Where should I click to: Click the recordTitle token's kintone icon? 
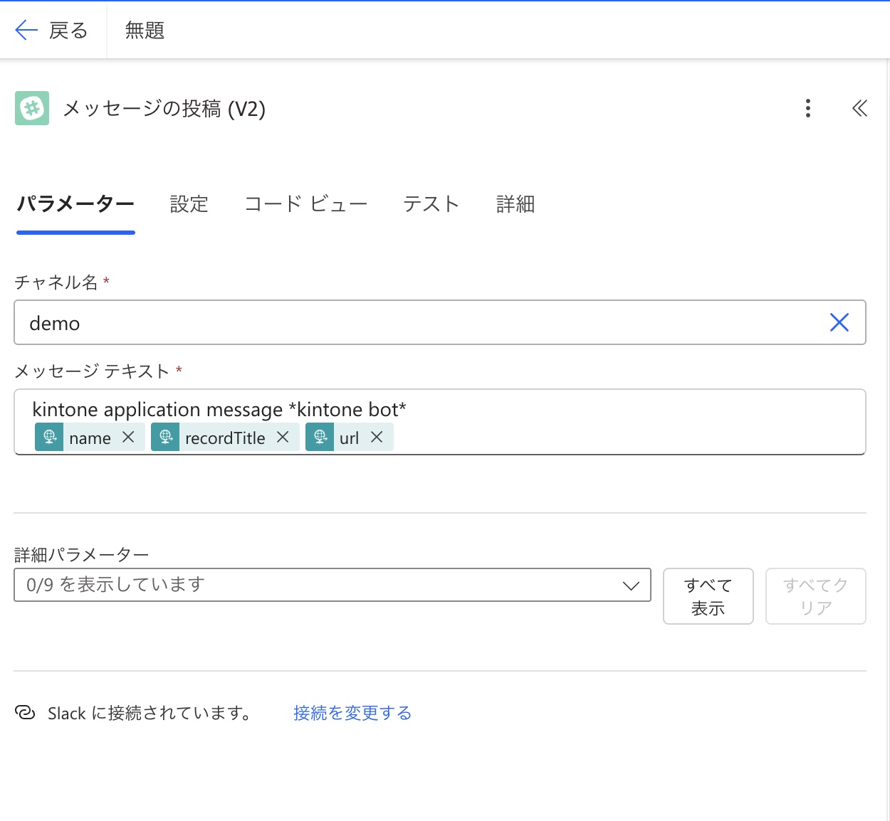click(x=165, y=437)
